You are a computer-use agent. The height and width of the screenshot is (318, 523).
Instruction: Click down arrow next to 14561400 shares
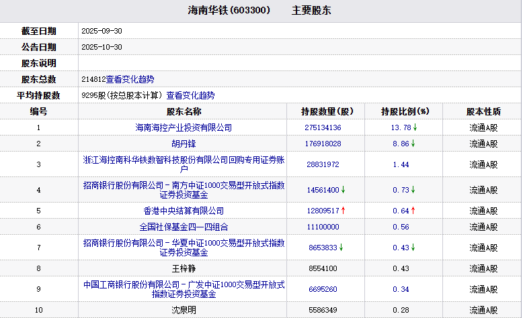[344, 190]
